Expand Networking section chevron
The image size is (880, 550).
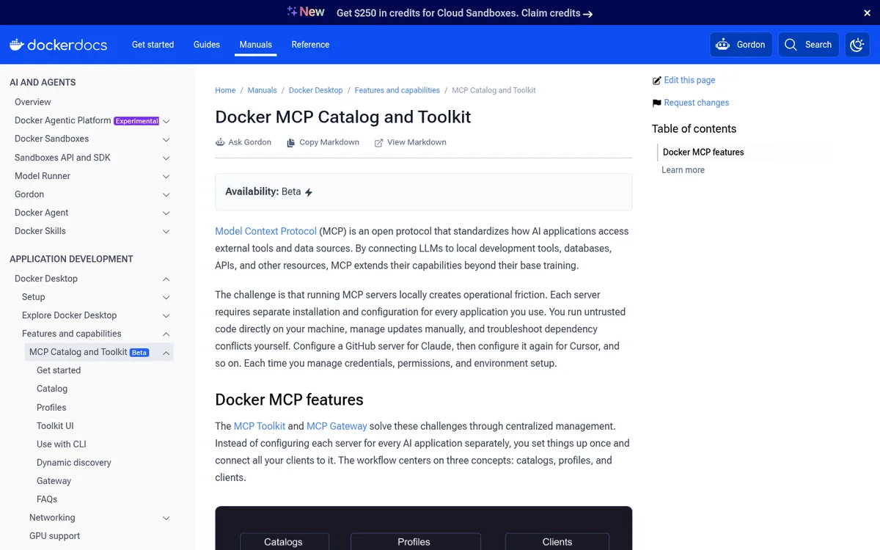(166, 518)
